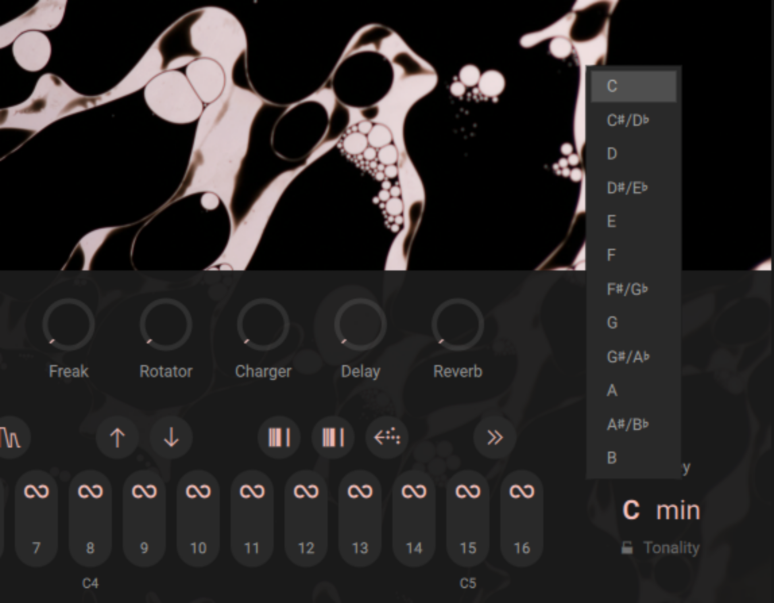
Task: Select A in the key list
Action: (x=633, y=390)
